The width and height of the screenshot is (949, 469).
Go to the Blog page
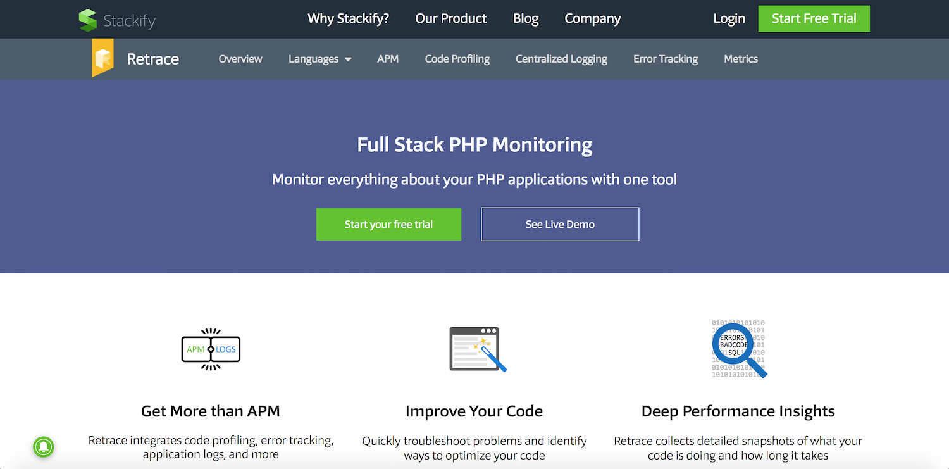pos(526,18)
